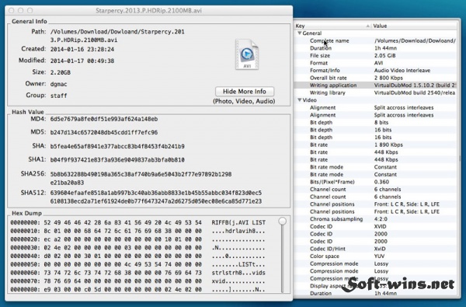The width and height of the screenshot is (466, 307).
Task: Sort by the Key column header
Action: tap(332, 26)
